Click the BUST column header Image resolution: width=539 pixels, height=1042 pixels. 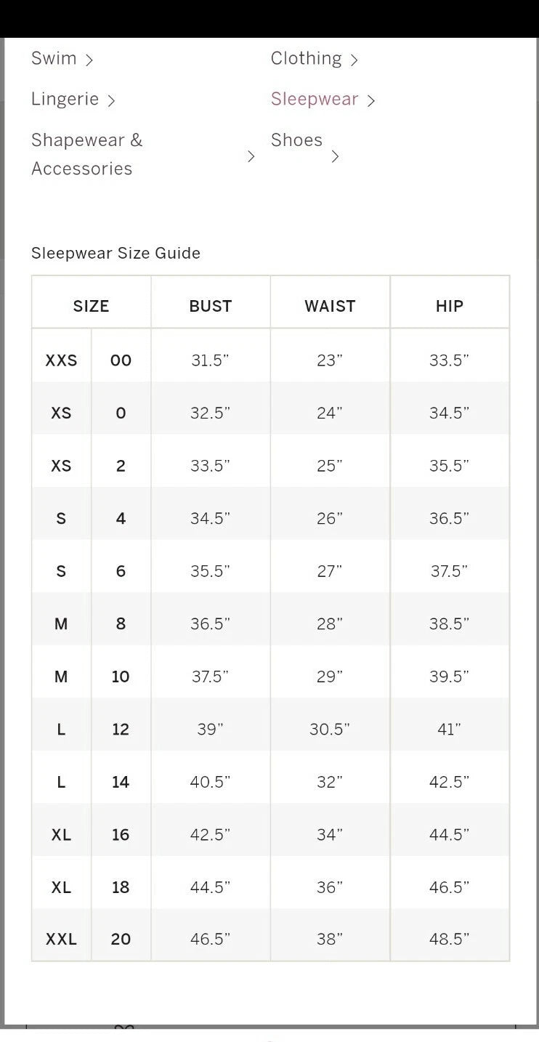click(x=210, y=307)
